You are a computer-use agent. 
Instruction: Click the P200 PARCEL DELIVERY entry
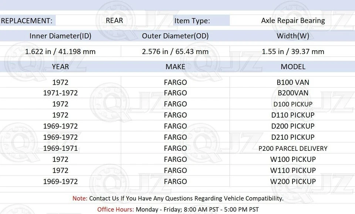point(293,149)
